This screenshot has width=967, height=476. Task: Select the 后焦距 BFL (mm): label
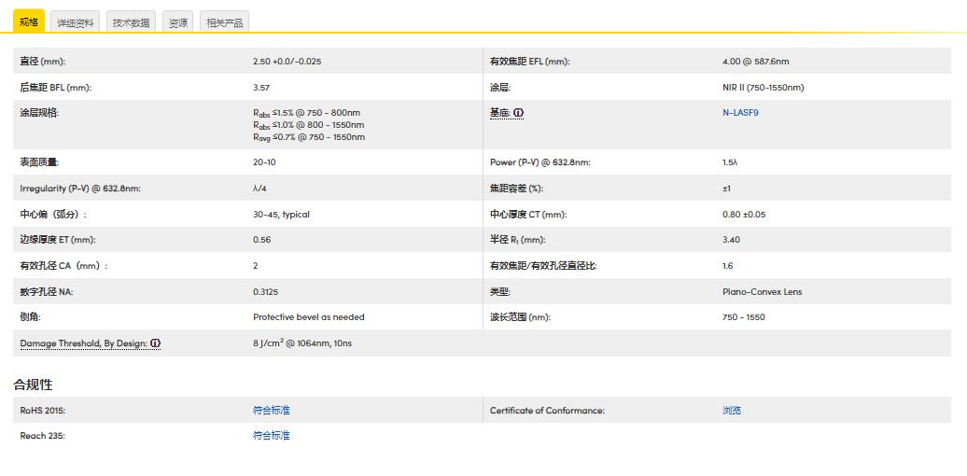coord(55,88)
